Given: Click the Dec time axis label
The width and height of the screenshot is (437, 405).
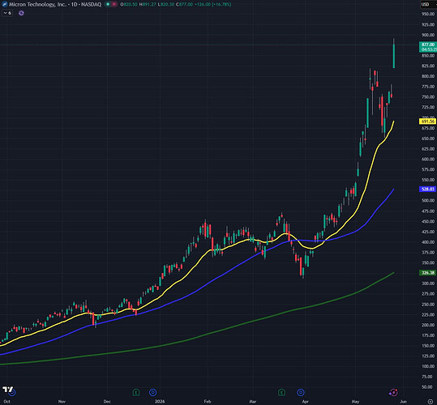Looking at the screenshot, I should click(107, 402).
